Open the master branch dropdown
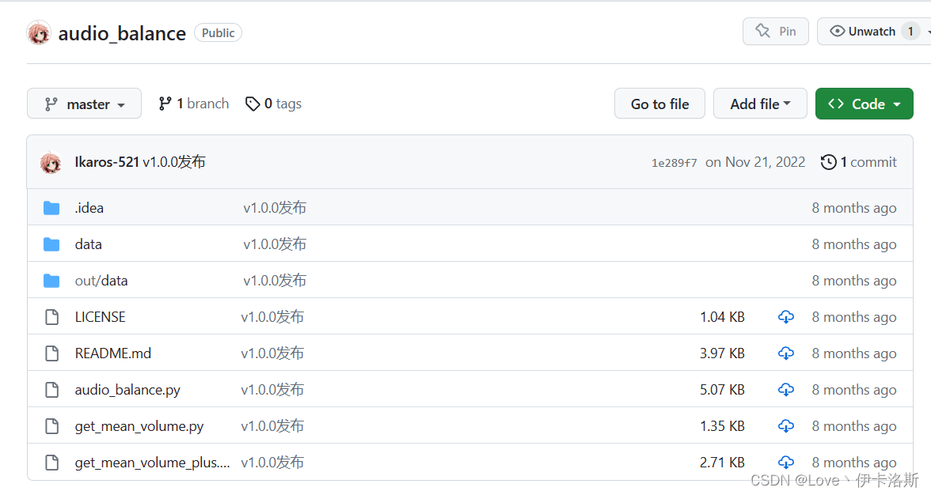The image size is (931, 495). 84,104
